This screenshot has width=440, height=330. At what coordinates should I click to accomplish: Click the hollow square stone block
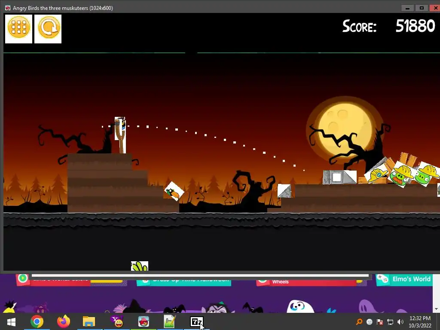336,177
